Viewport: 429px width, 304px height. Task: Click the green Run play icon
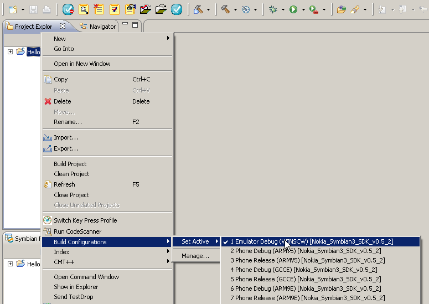293,9
